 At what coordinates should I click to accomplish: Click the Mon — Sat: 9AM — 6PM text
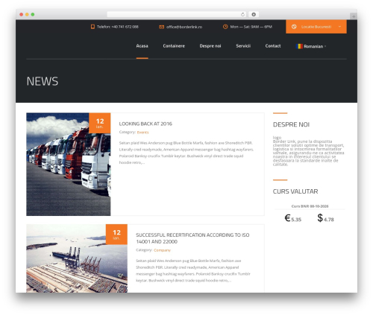click(x=251, y=27)
